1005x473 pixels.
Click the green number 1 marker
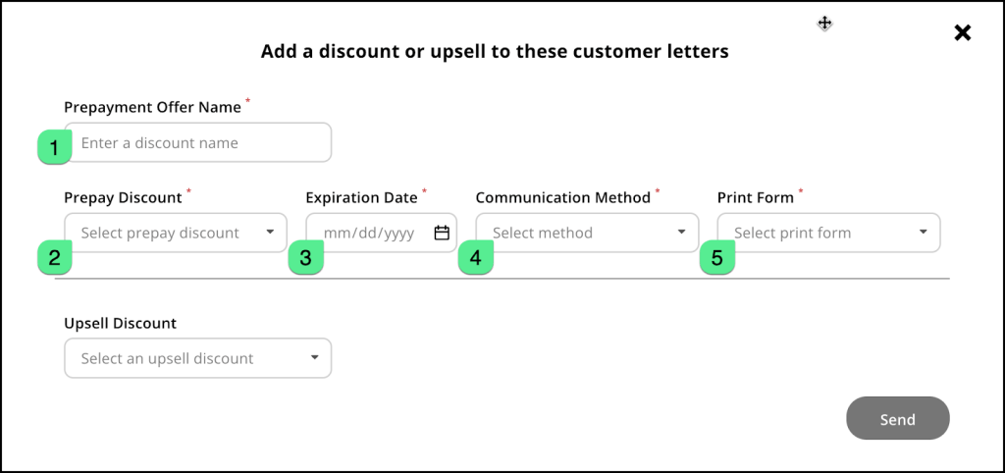(55, 148)
